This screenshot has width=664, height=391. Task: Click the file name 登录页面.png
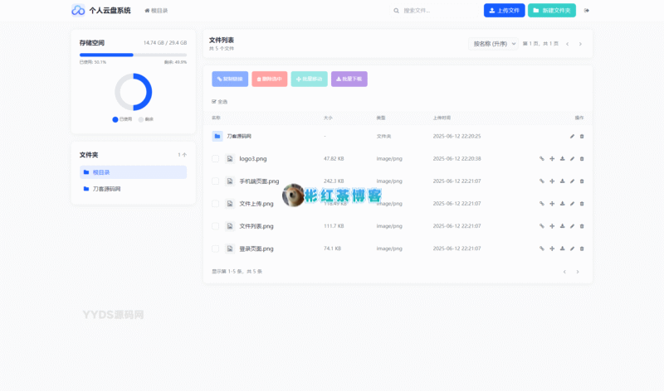tap(256, 249)
